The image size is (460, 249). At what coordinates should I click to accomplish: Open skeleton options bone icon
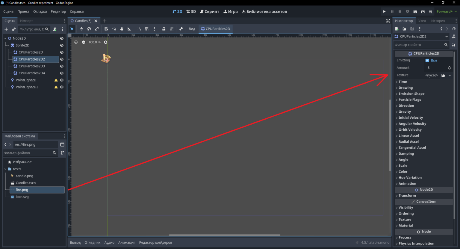[181, 29]
